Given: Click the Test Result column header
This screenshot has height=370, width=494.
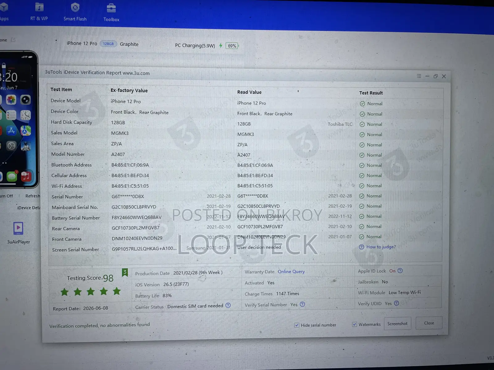Looking at the screenshot, I should pos(371,93).
